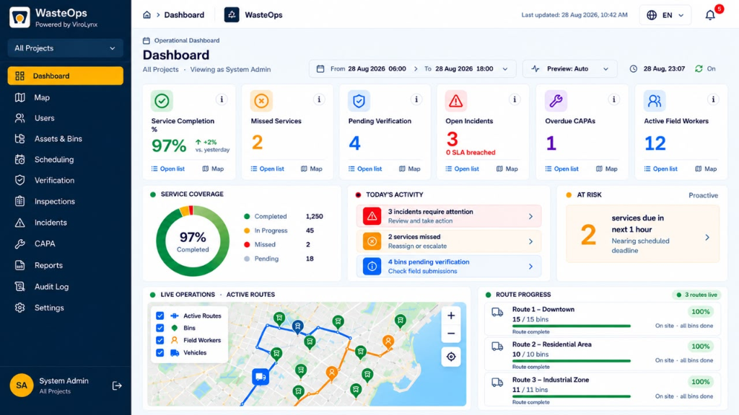Open Map link on Pending Verification card

point(410,169)
